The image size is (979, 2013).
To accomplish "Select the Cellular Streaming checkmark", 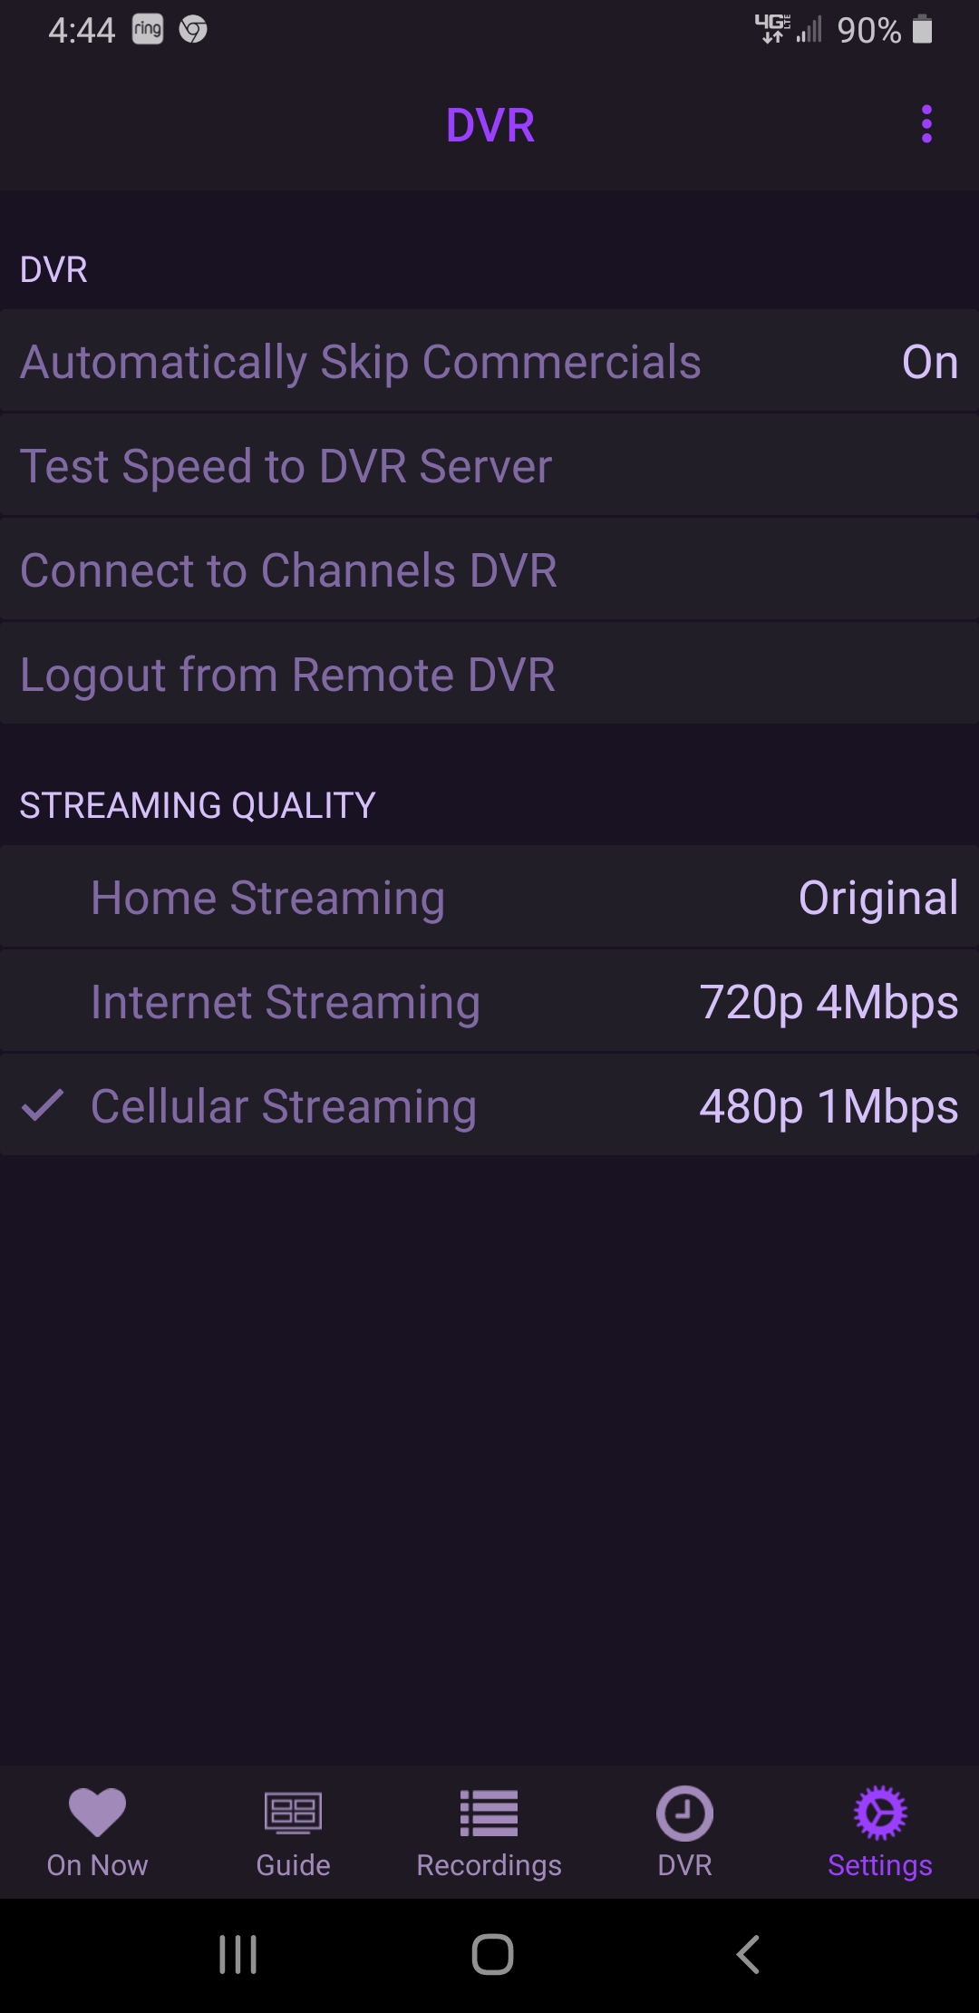I will pos(43,1105).
